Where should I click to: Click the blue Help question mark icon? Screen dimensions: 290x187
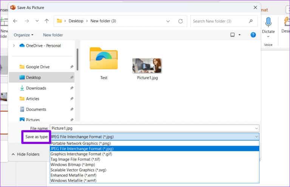click(253, 35)
